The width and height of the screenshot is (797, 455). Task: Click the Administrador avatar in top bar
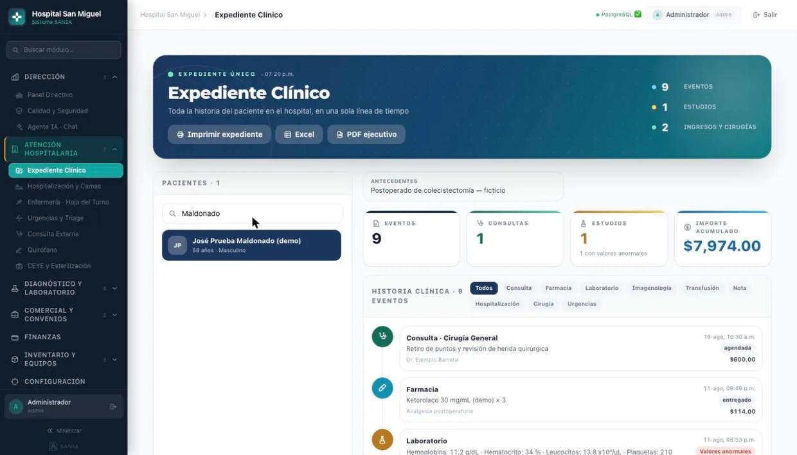click(657, 15)
